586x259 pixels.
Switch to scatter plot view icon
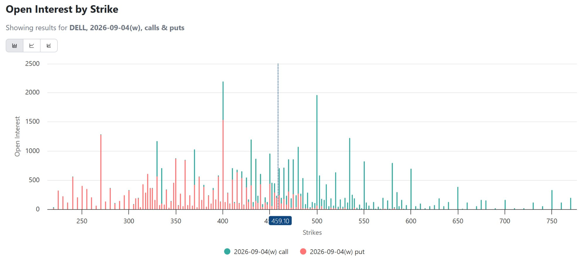(x=49, y=45)
